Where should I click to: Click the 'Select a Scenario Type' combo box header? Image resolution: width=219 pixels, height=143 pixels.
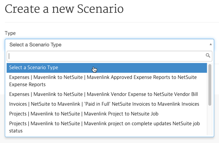pos(110,45)
